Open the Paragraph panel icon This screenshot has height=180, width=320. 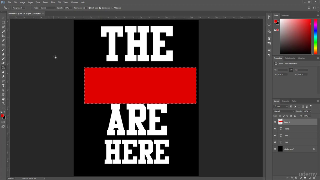[x=269, y=55]
